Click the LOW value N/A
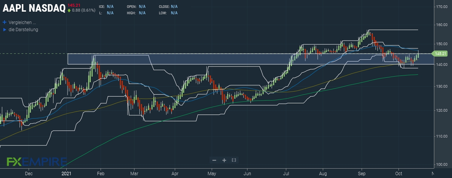452x178 pixels. coord(174,13)
